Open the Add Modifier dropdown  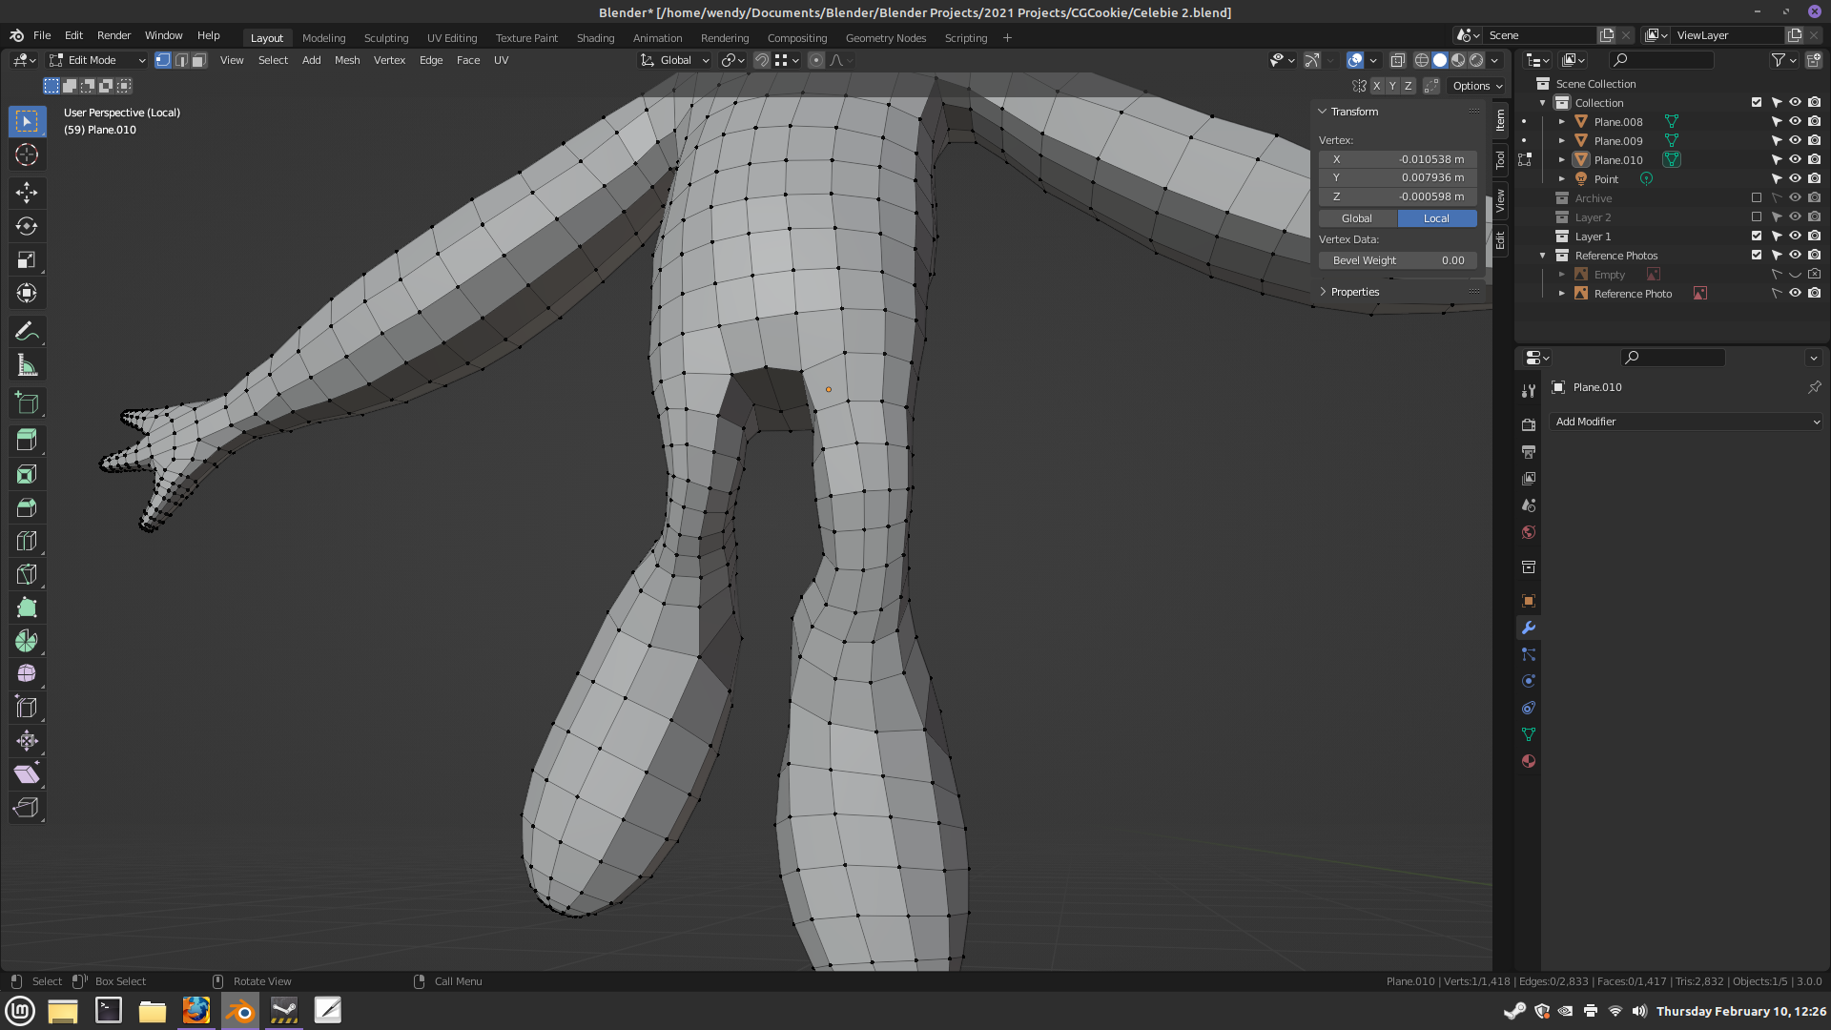tap(1686, 422)
